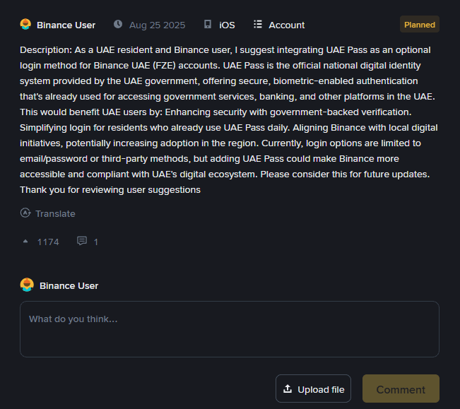Image resolution: width=460 pixels, height=409 pixels.
Task: Click the Binance User avatar at top
Action: pos(25,25)
